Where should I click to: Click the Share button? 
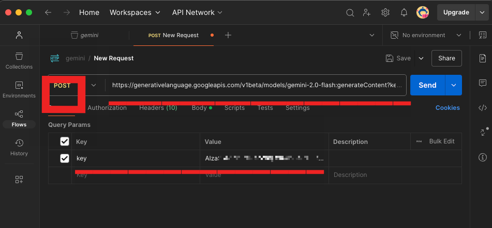tap(446, 58)
